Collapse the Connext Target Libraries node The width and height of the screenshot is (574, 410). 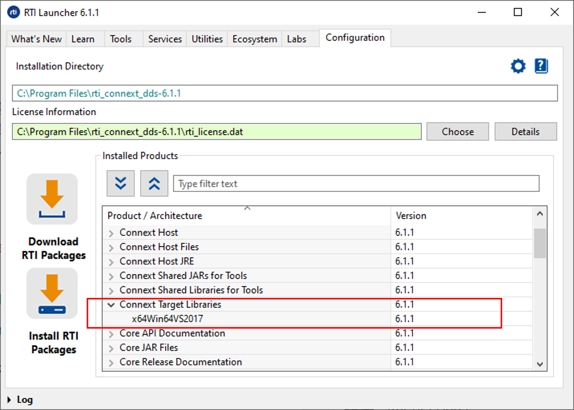pos(111,305)
